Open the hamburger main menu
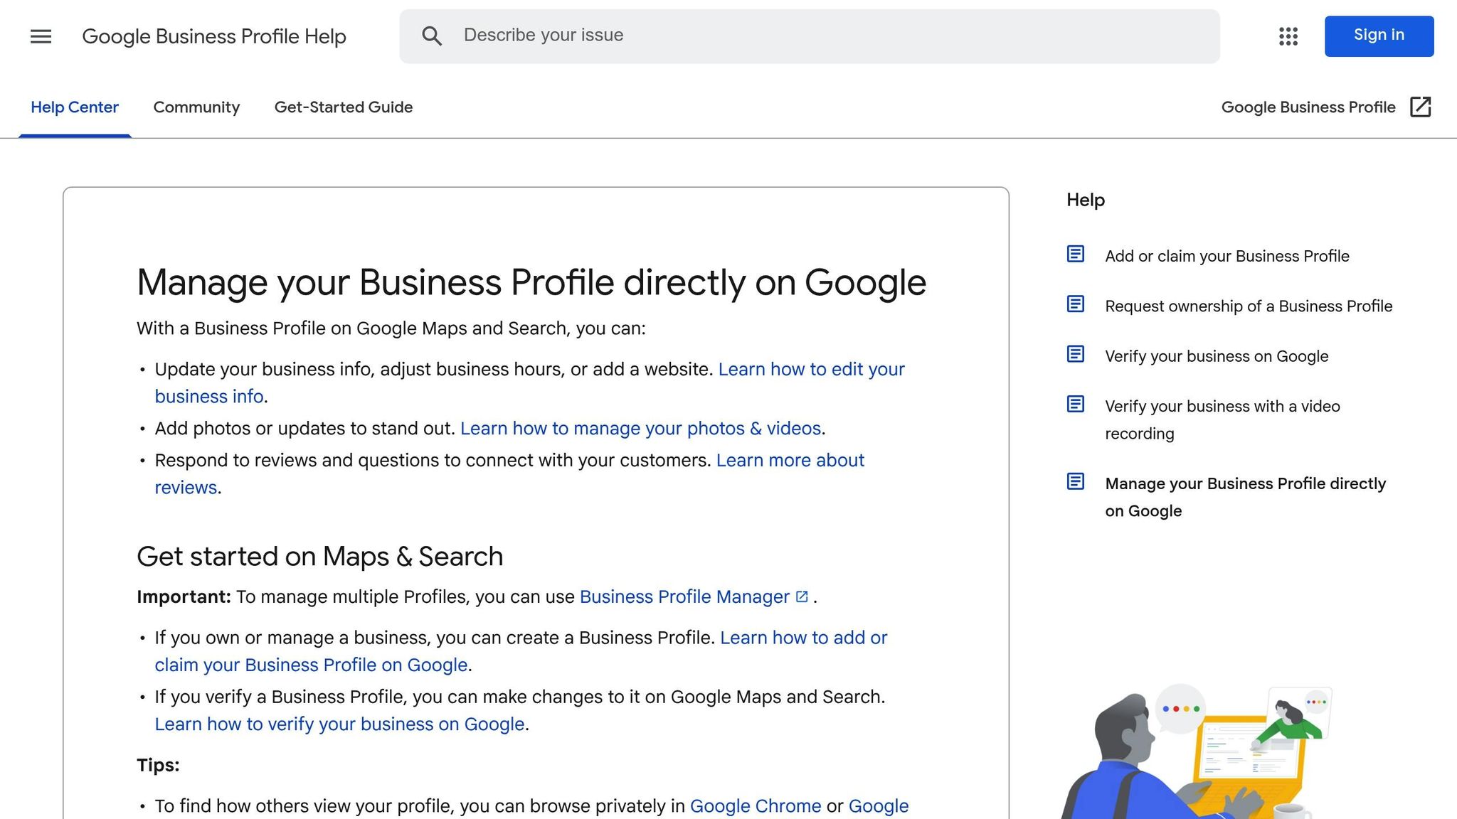Screen dimensions: 1457x819 click(41, 36)
